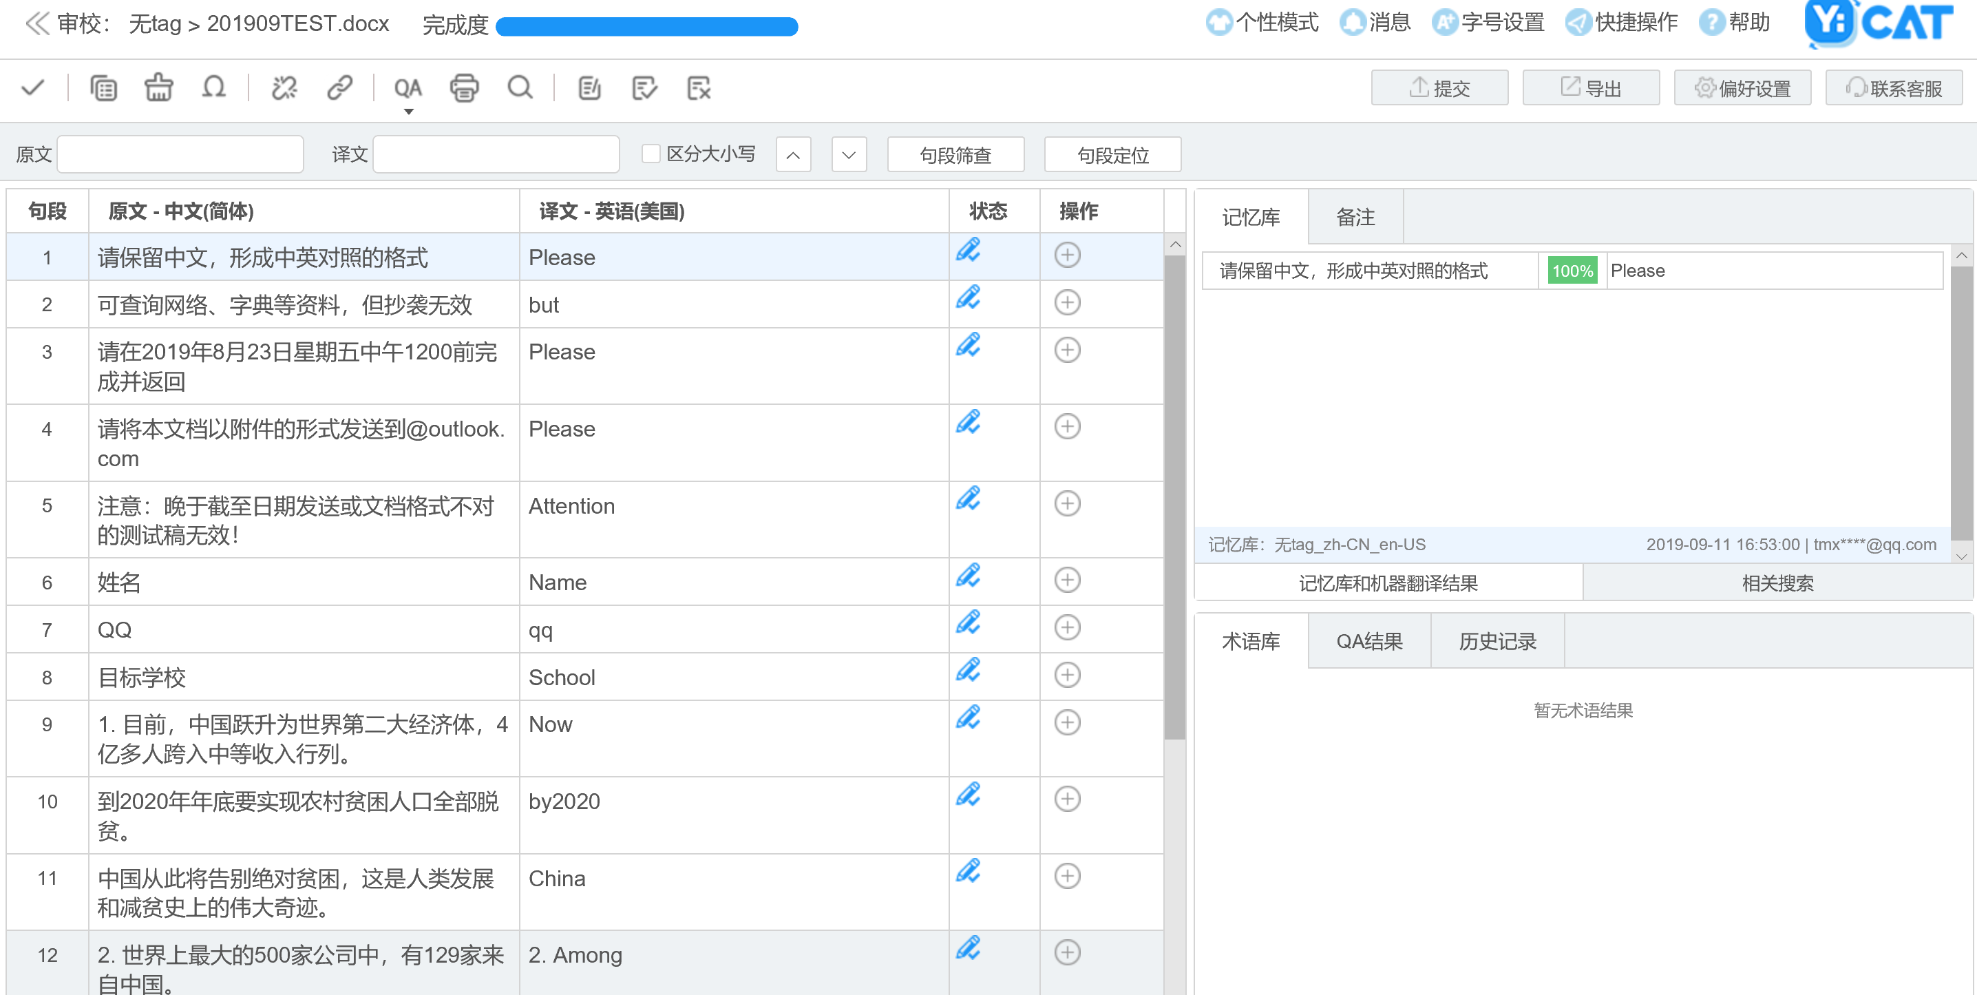Image resolution: width=1977 pixels, height=995 pixels.
Task: Switch to the 记忆库 tab
Action: [1251, 218]
